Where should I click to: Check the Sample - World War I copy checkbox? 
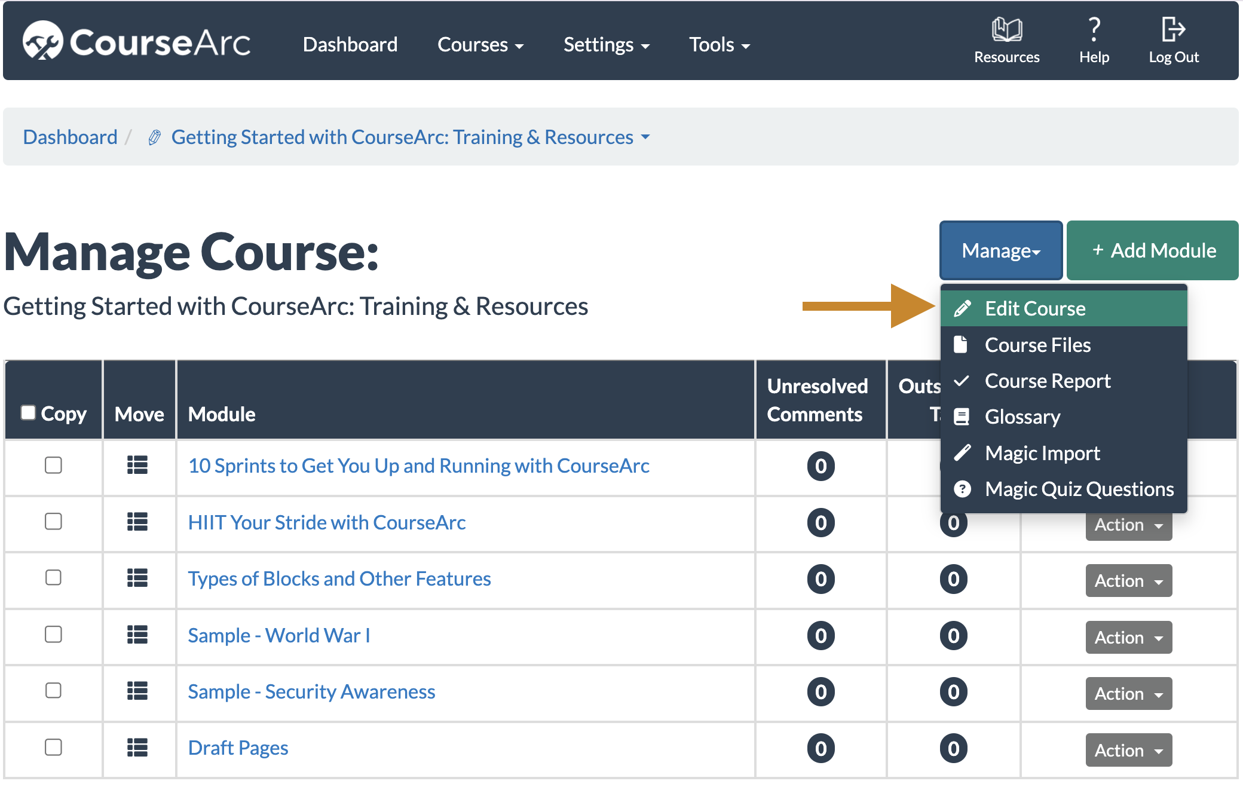pyautogui.click(x=53, y=635)
